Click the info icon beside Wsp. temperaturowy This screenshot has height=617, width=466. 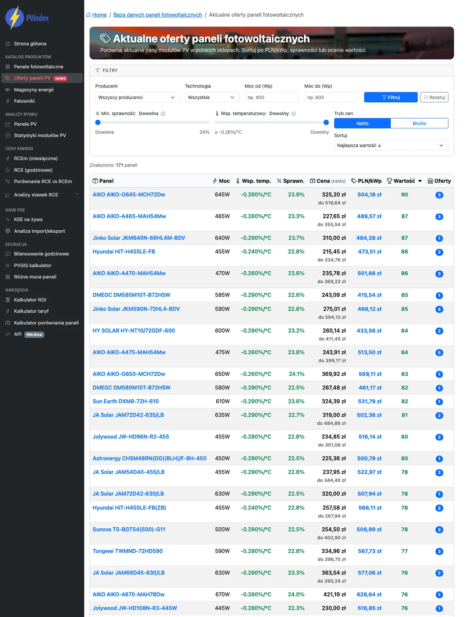click(294, 114)
